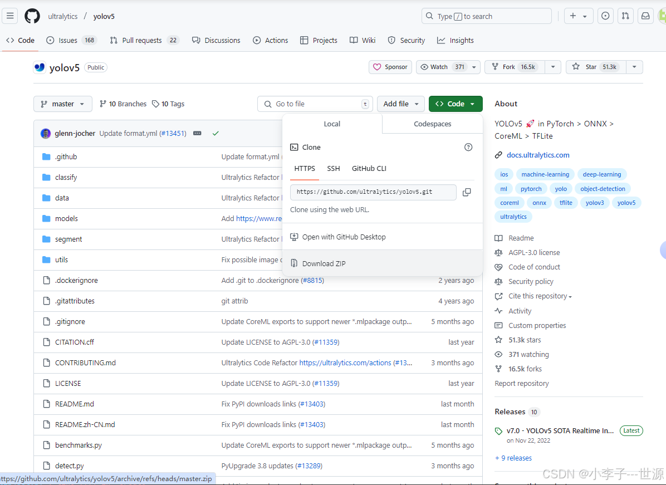Open the notifications inbox icon

pyautogui.click(x=645, y=16)
